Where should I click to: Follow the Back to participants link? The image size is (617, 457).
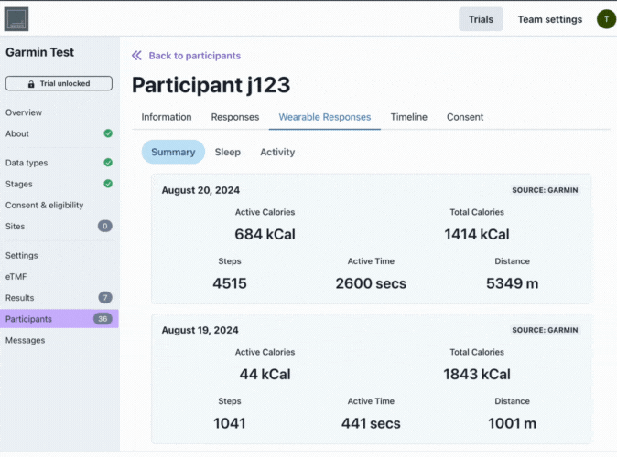(x=195, y=56)
